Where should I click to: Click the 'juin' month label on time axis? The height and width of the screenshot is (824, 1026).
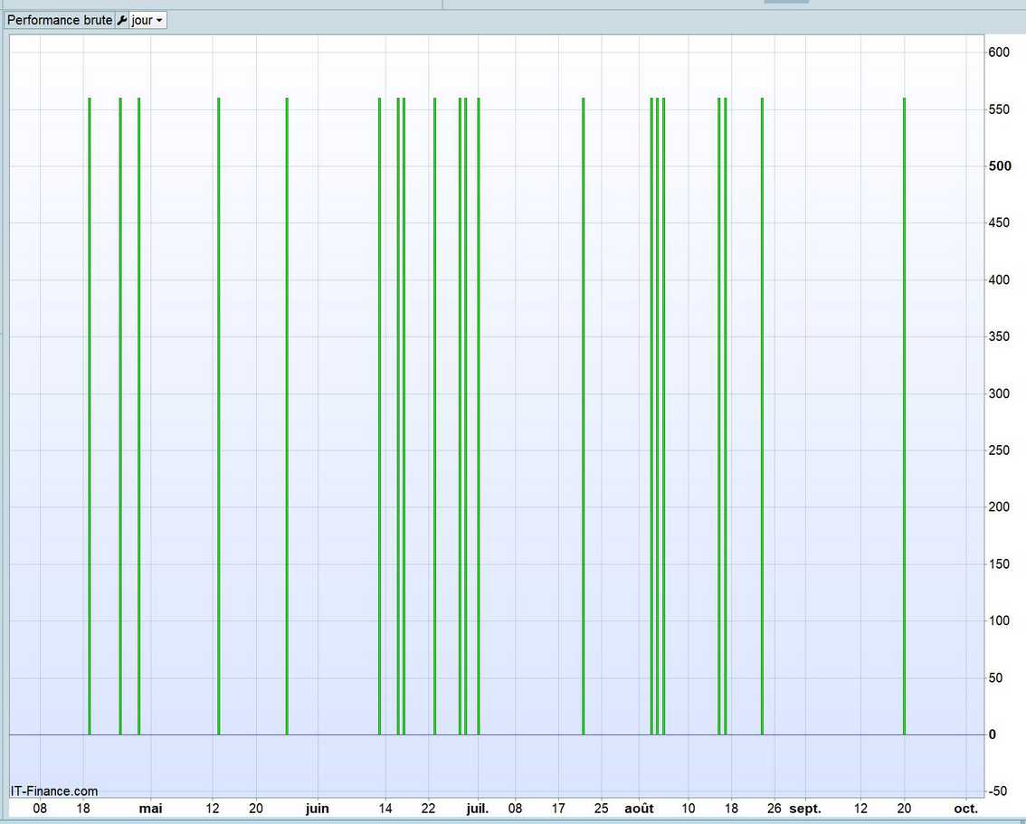point(318,809)
